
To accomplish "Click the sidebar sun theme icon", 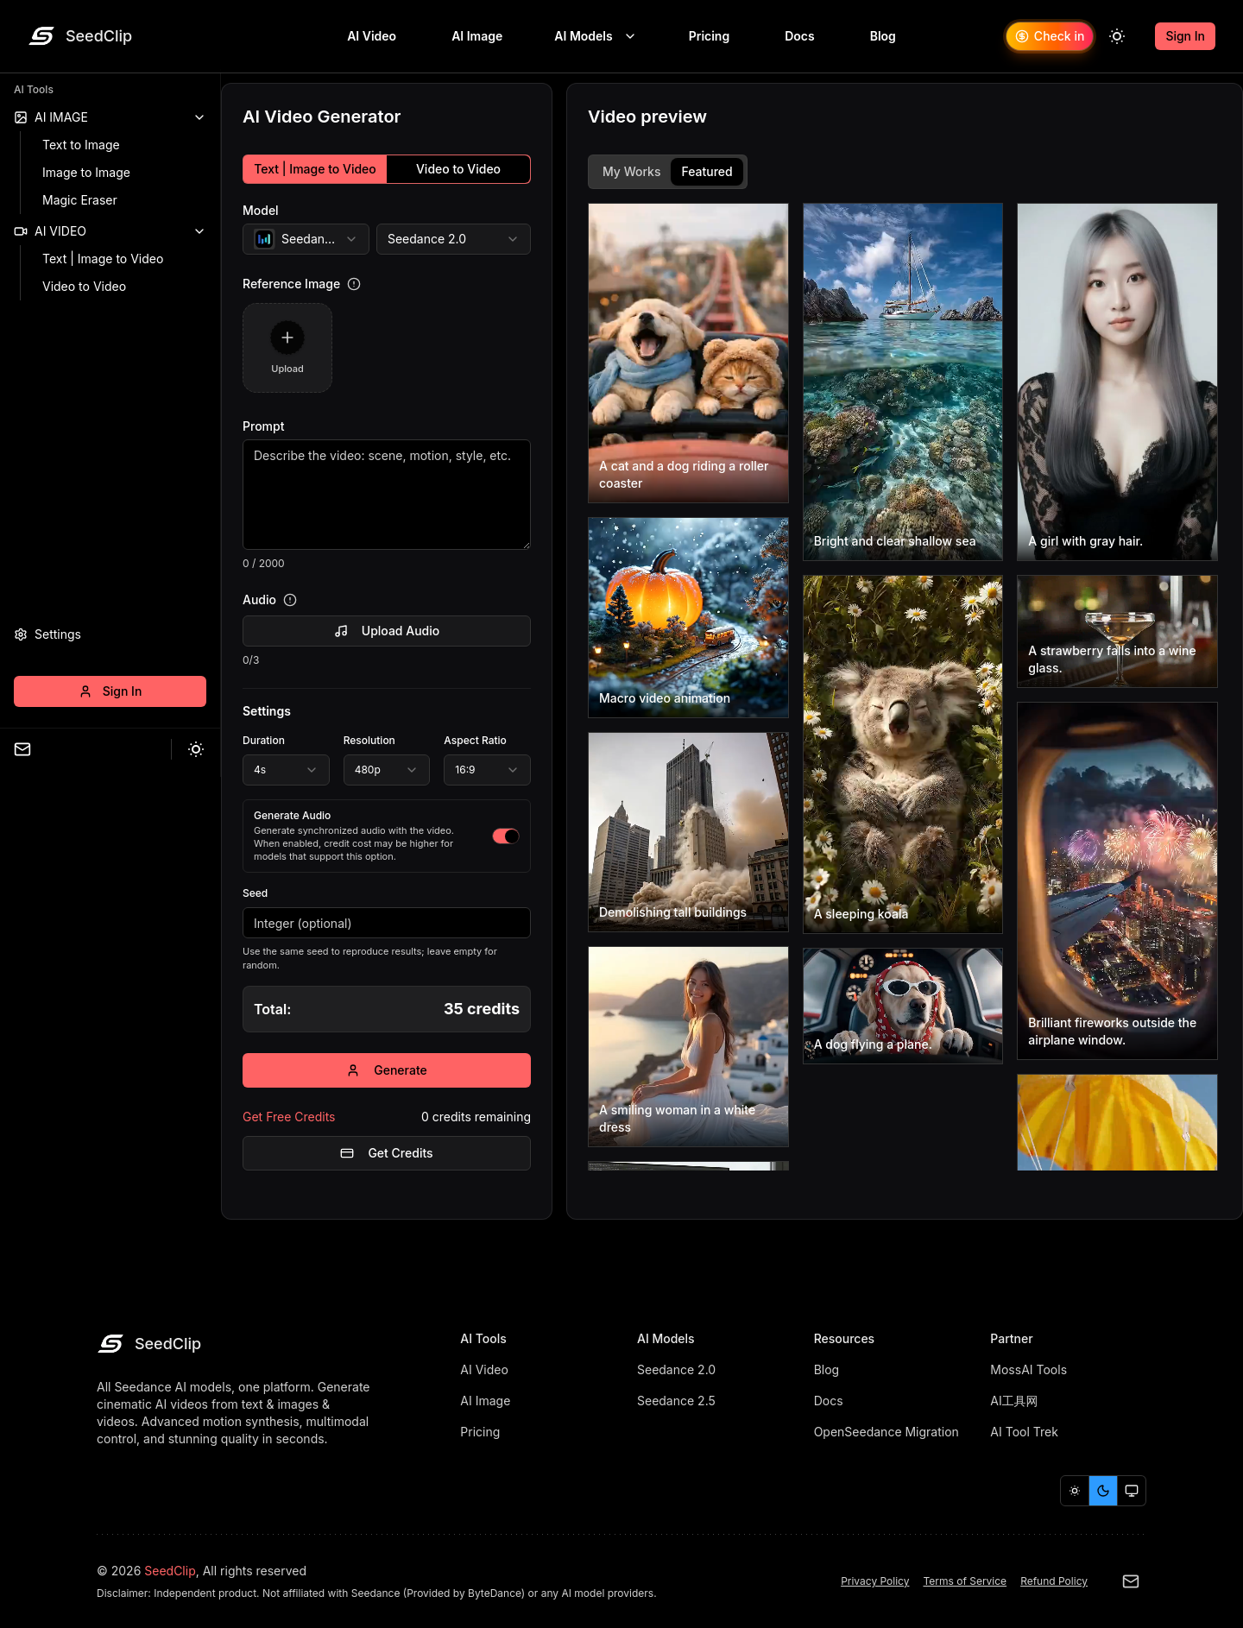I will tap(196, 749).
